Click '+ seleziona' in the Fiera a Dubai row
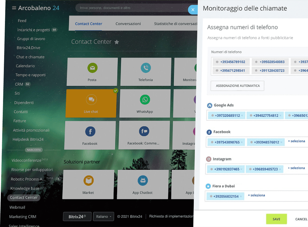Image resolution: width=308 pixels, height=227 pixels. [256, 195]
